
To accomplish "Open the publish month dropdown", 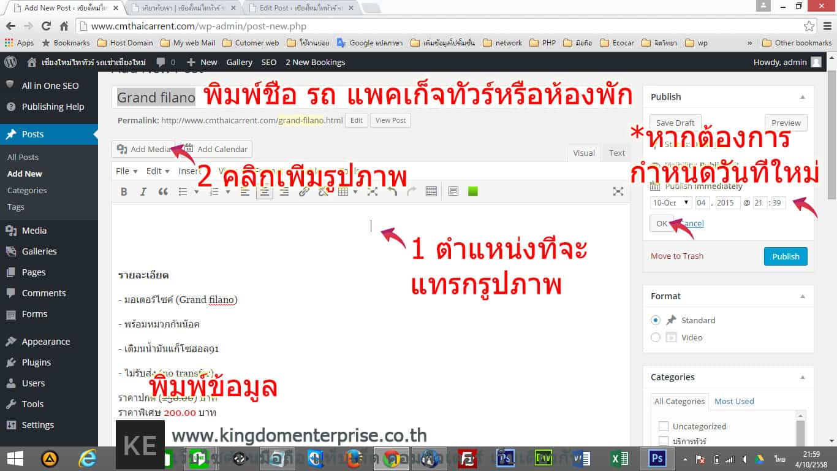I will point(670,203).
